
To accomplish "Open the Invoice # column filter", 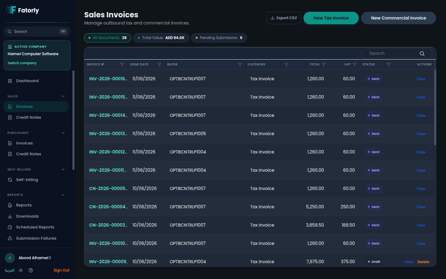I will tap(122, 64).
